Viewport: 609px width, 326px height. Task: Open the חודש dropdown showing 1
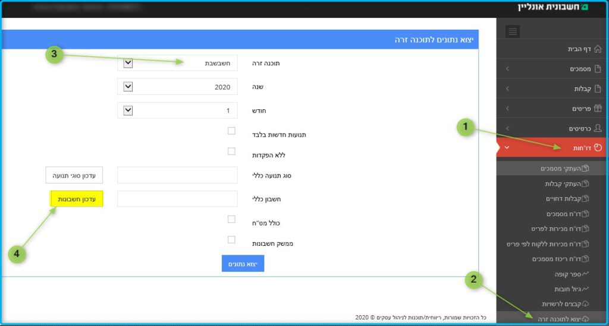coord(177,110)
